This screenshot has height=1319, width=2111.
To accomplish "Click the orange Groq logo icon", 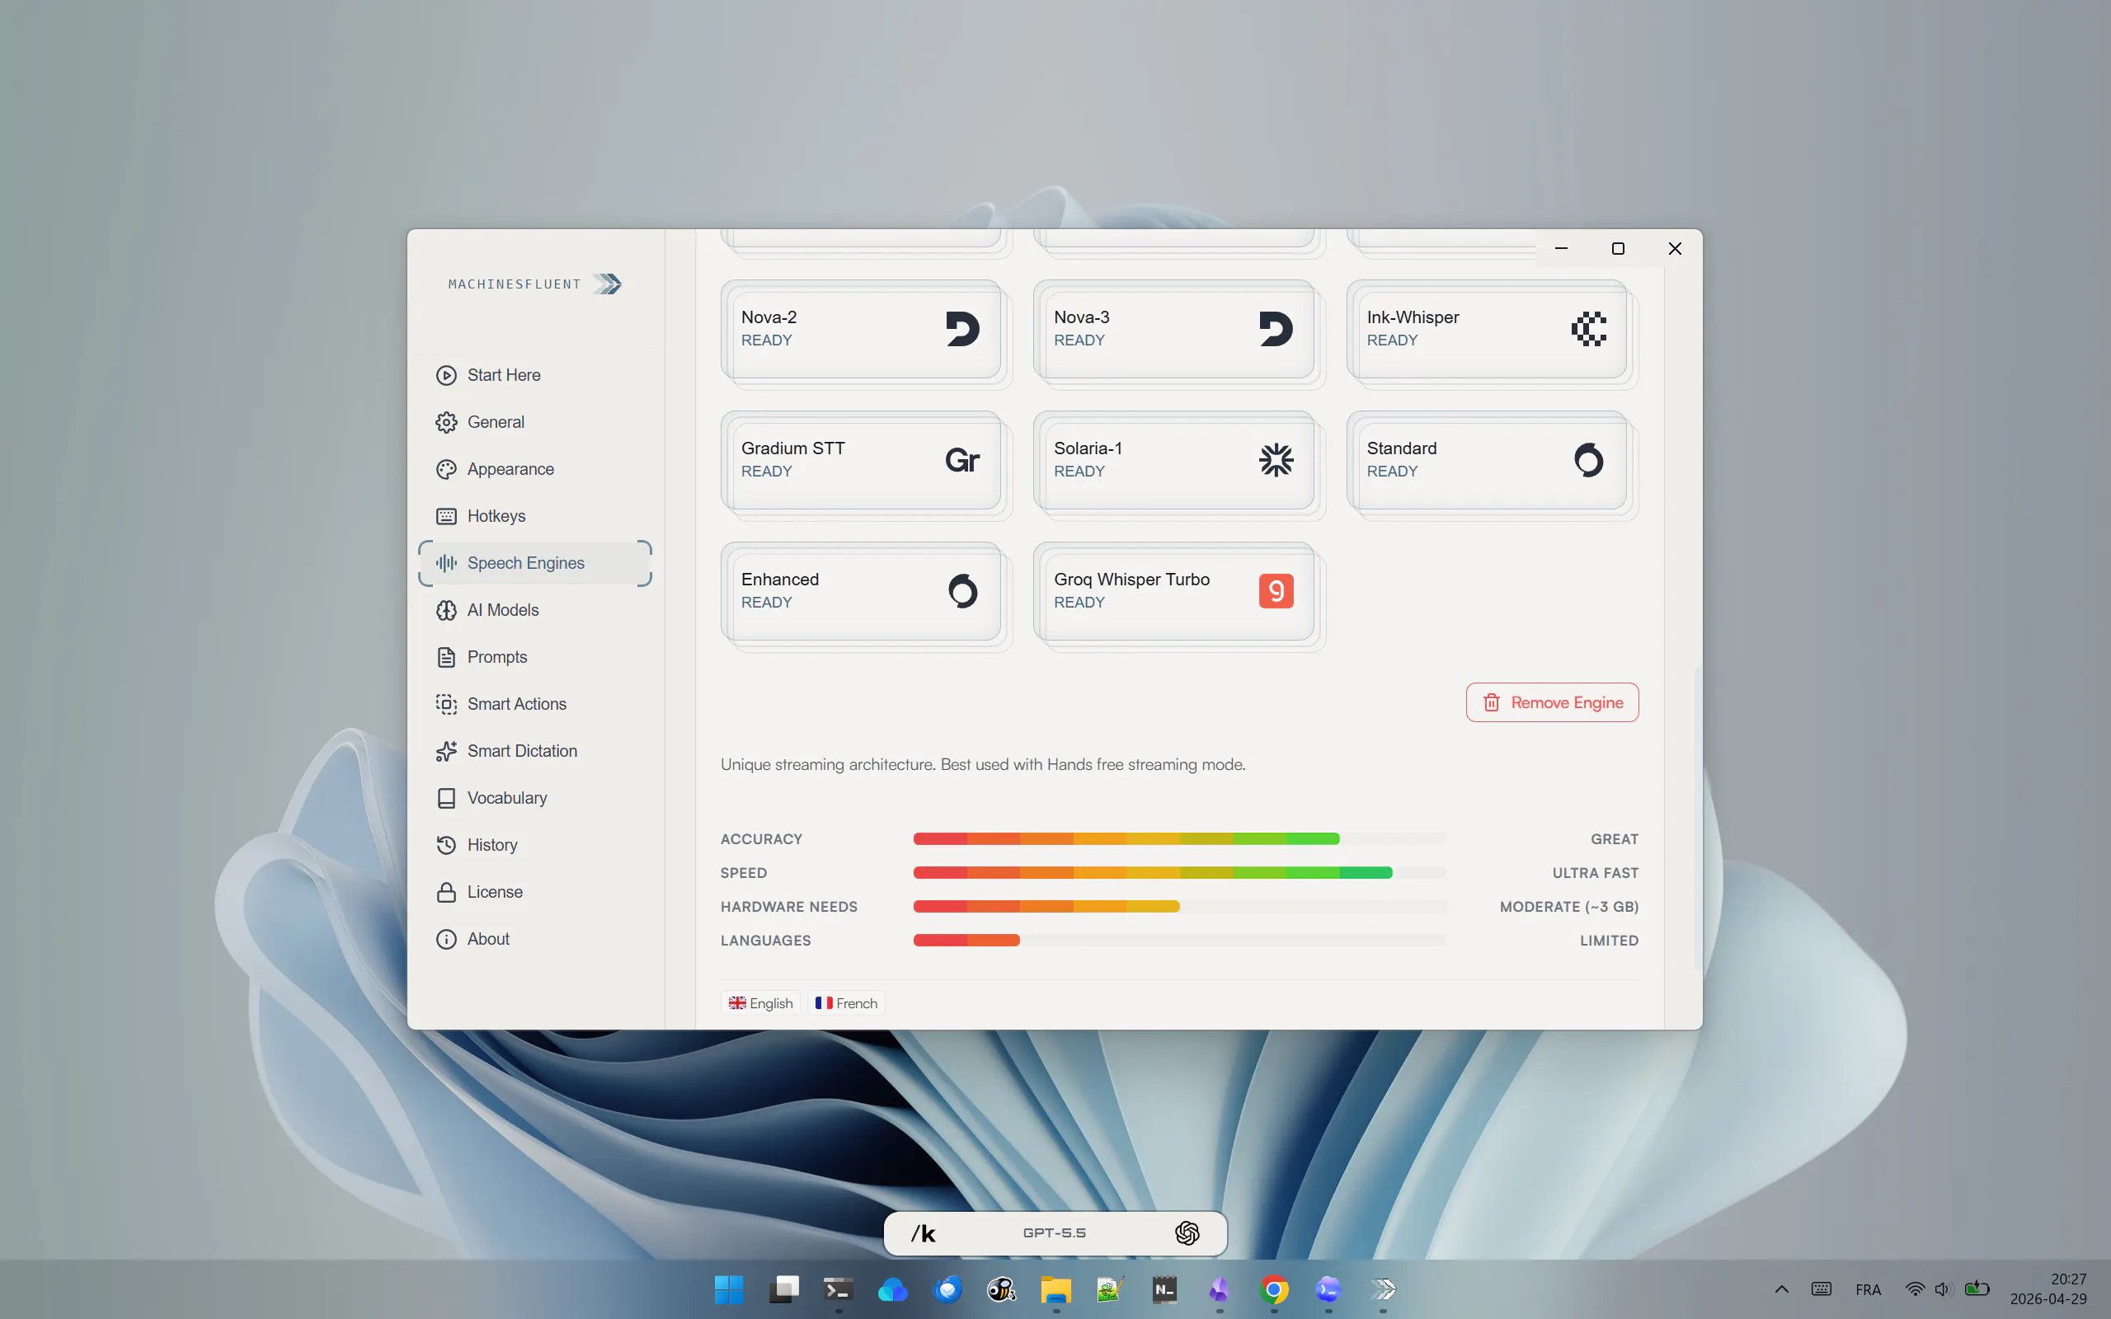I will coord(1276,591).
